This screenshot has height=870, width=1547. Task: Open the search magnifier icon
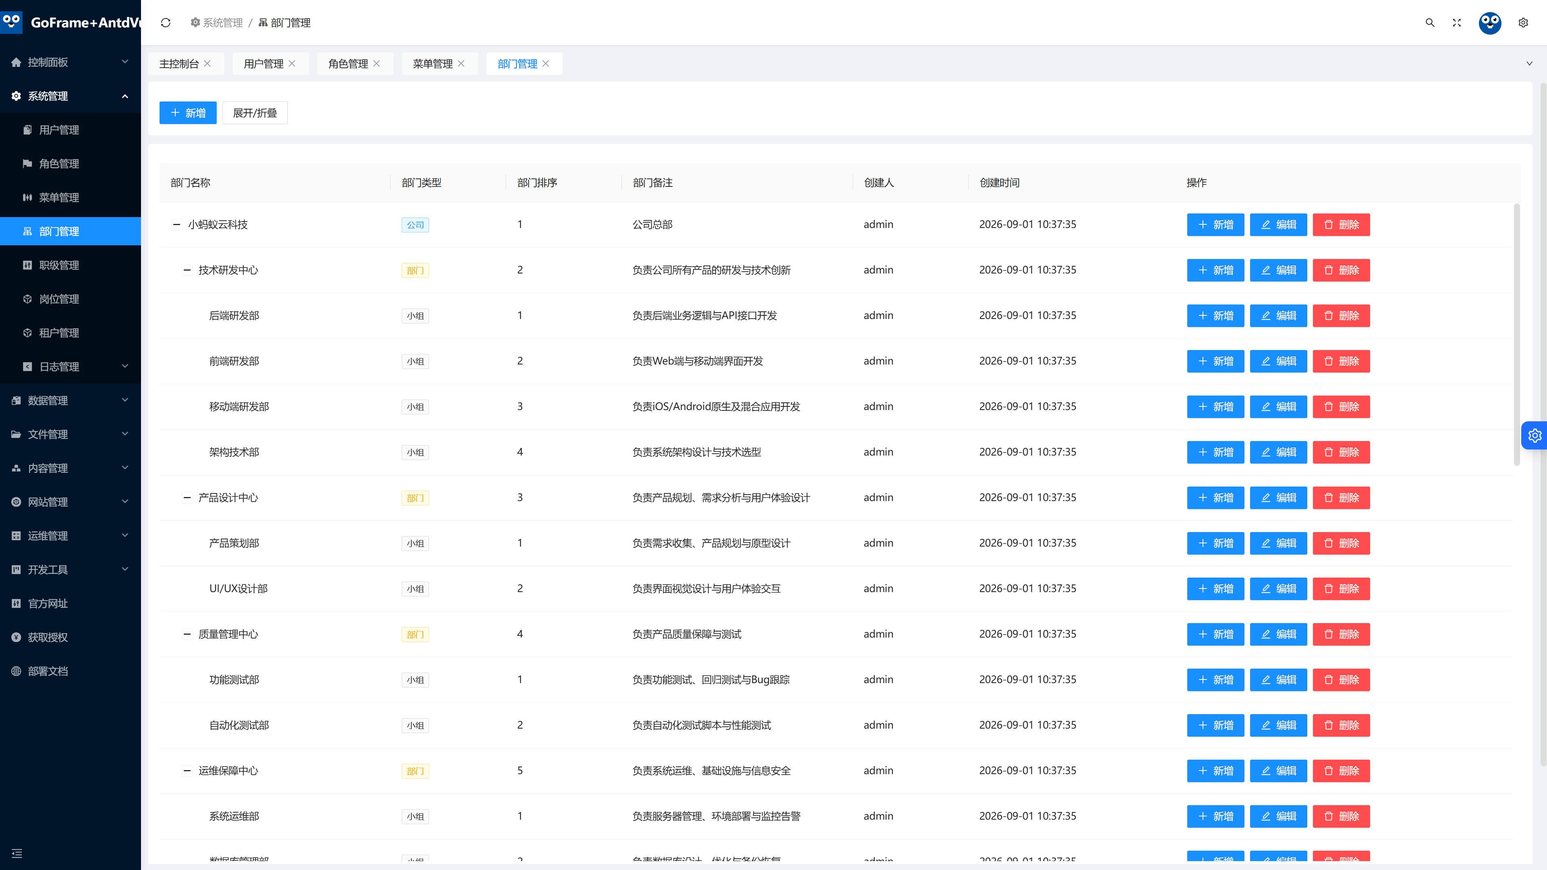coord(1430,23)
